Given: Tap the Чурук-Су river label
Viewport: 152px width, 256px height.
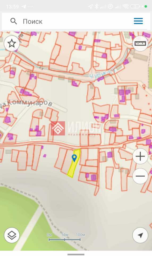Looking at the screenshot, I should [103, 74].
